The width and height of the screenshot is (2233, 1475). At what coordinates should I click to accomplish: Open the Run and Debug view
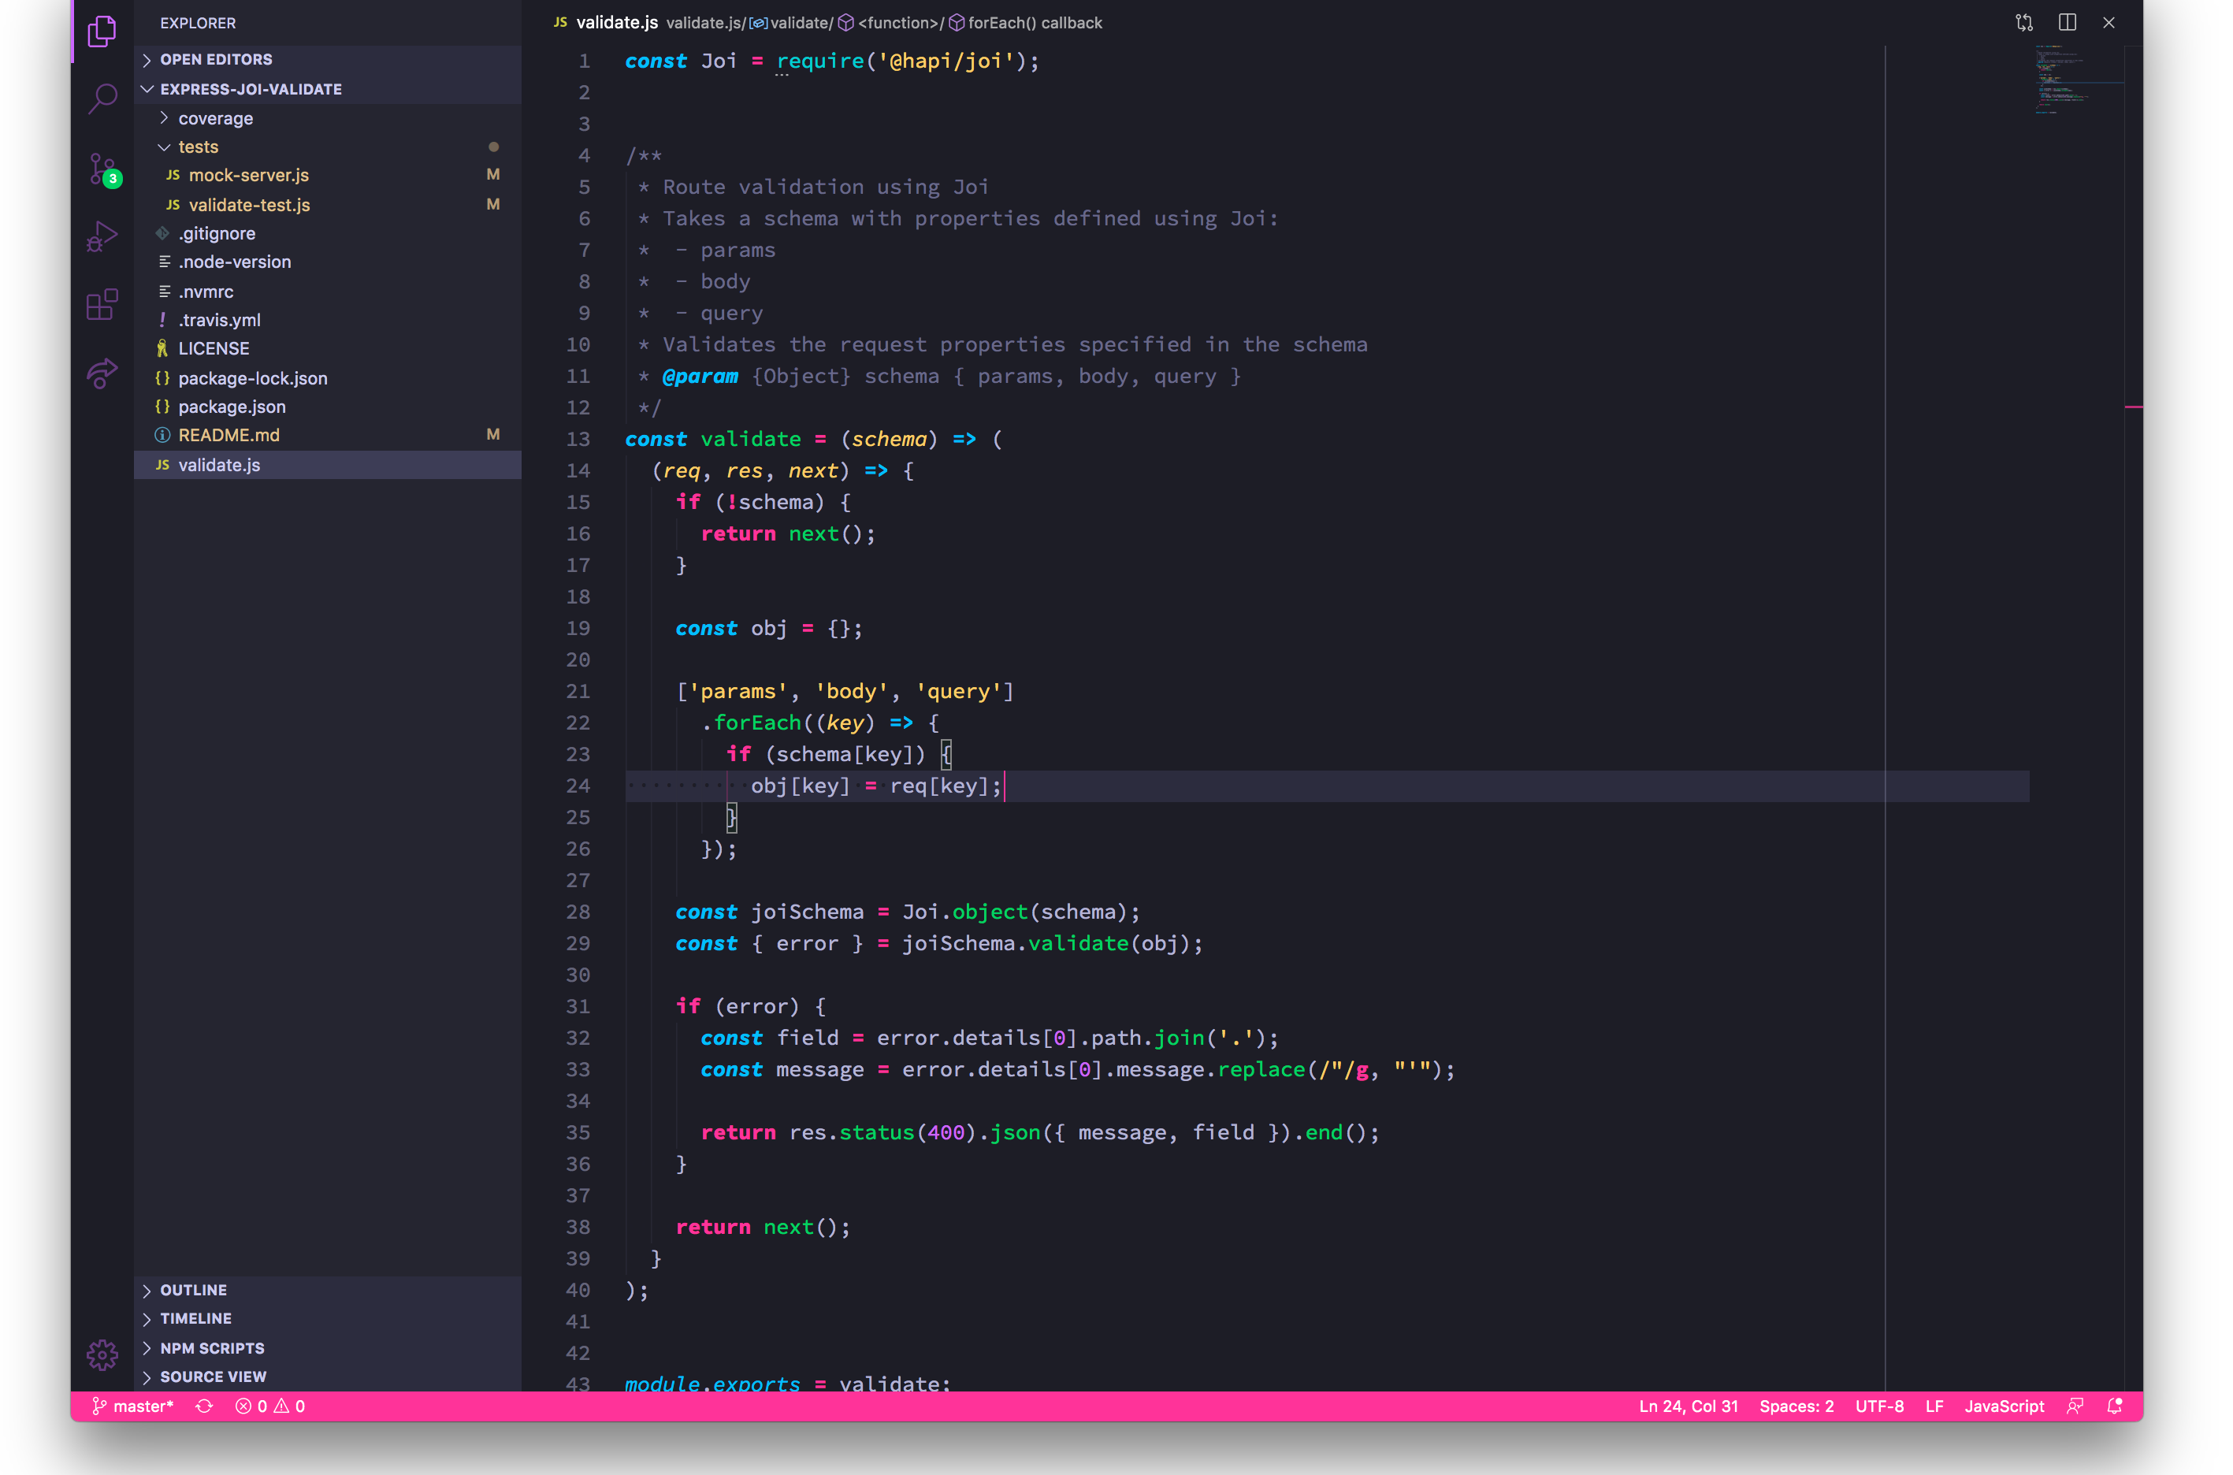click(x=102, y=236)
